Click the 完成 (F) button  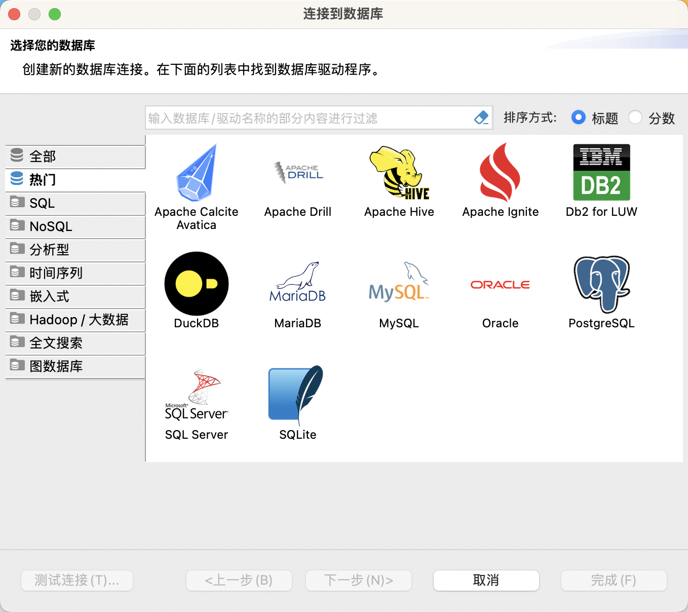coord(614,581)
